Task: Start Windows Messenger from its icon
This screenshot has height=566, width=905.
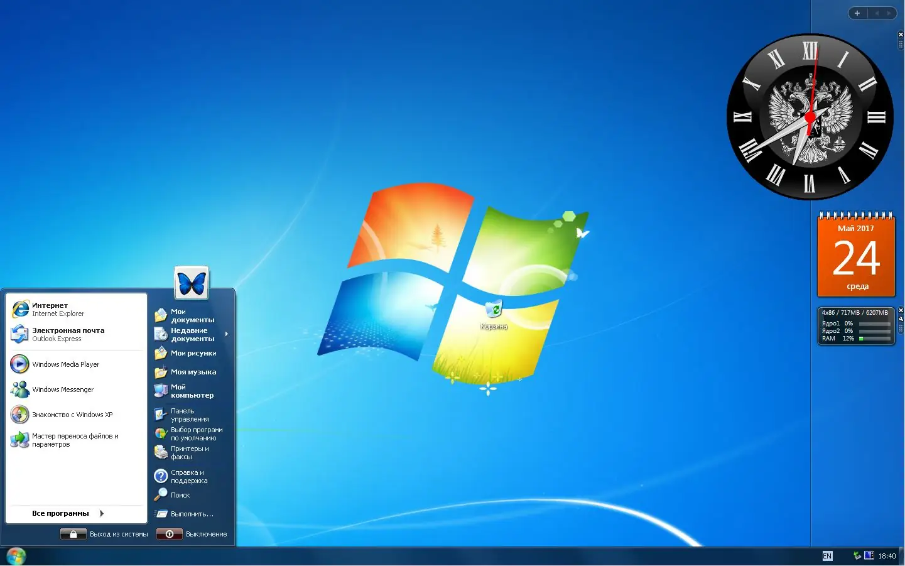Action: tap(20, 389)
